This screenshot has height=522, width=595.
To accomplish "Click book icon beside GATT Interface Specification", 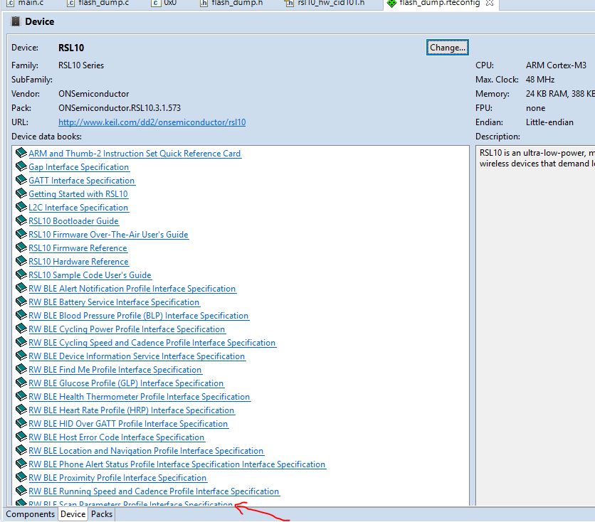I will pyautogui.click(x=21, y=180).
